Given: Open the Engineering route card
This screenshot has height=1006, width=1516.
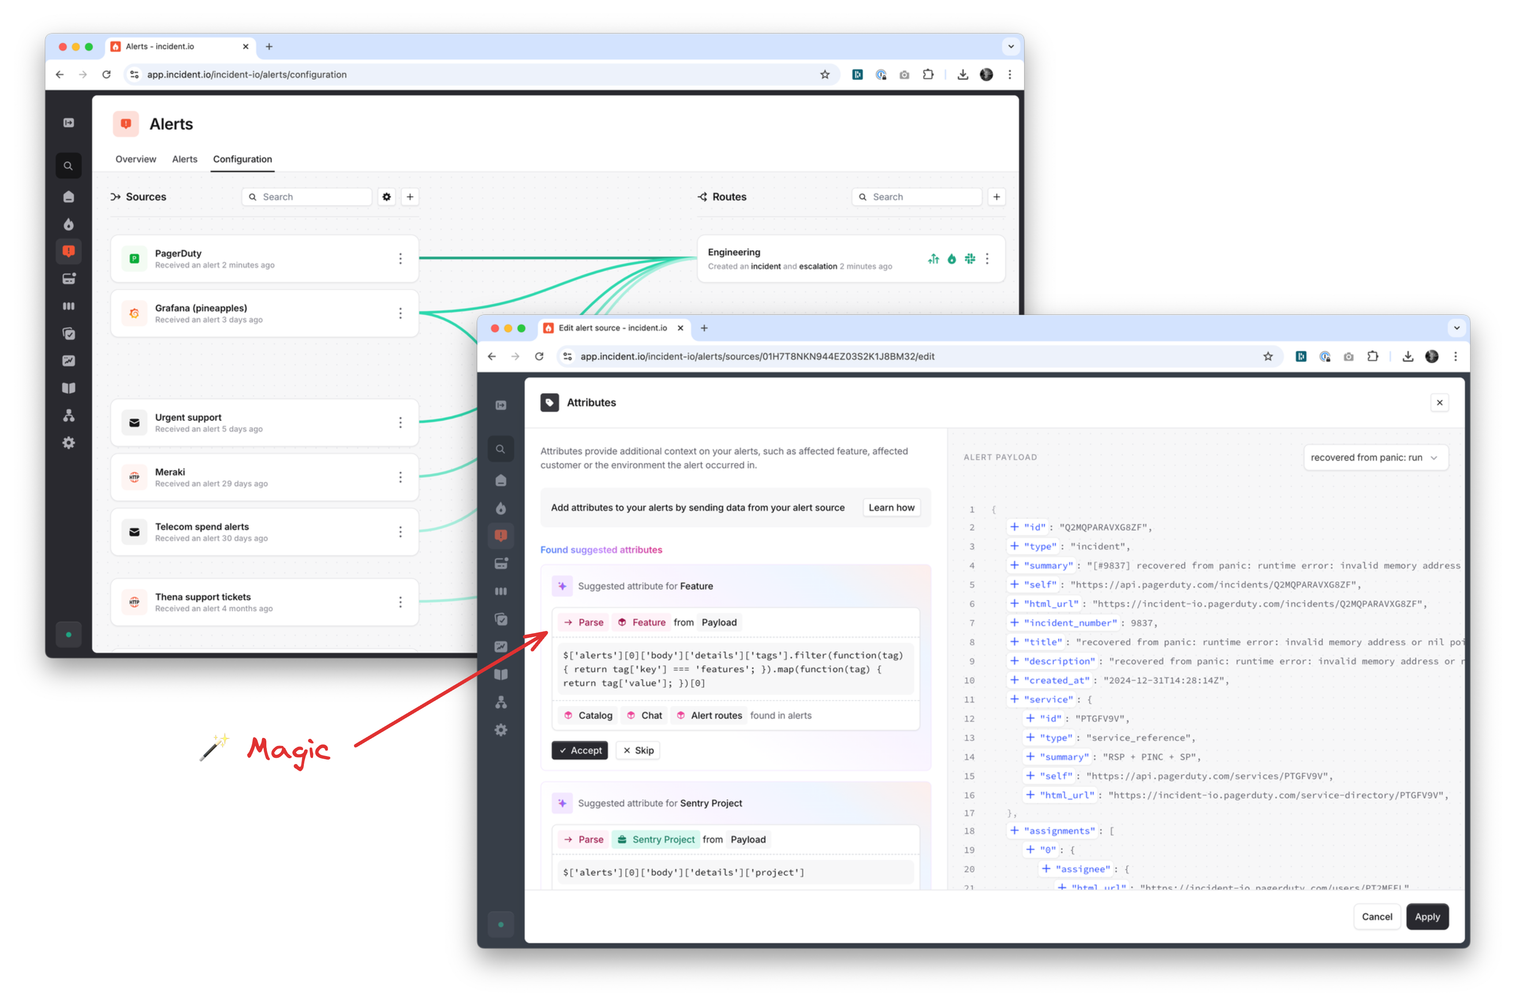Looking at the screenshot, I should click(x=851, y=259).
